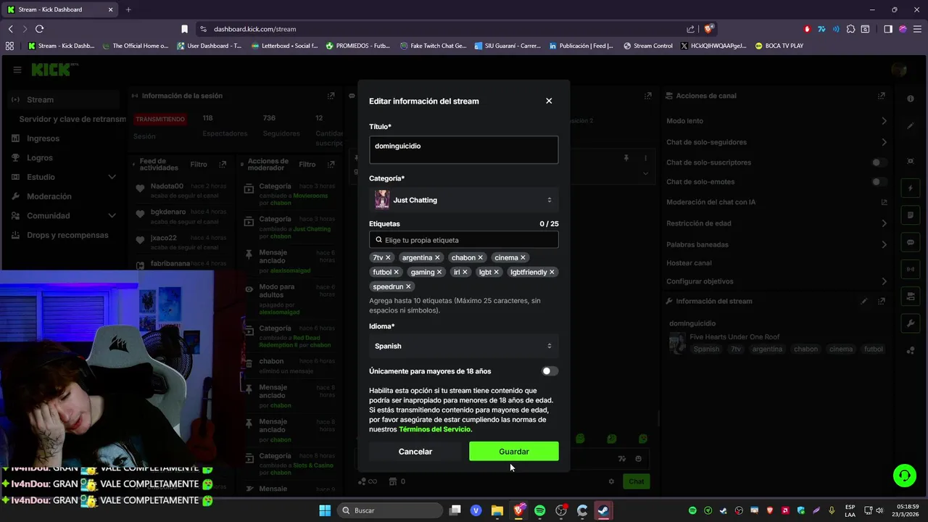Screen dimensions: 928x522
Task: Open Spotify from the taskbar
Action: click(x=539, y=510)
